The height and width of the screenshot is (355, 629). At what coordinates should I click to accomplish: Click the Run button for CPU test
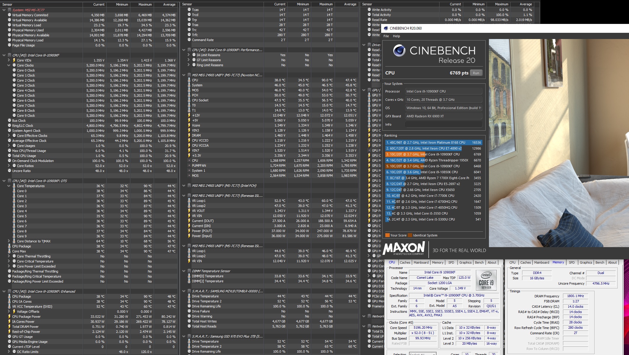(x=476, y=73)
